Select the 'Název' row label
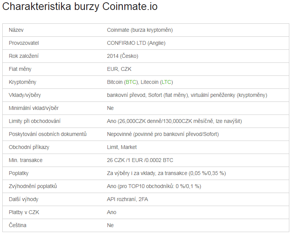The image size is (292, 234). coord(16,30)
